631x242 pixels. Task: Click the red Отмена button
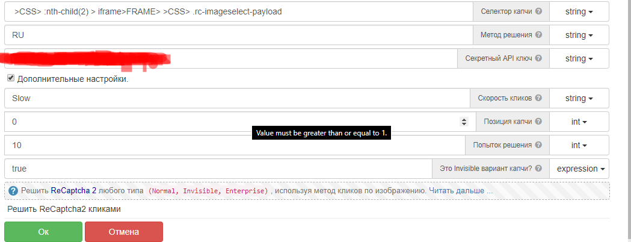pos(123,232)
